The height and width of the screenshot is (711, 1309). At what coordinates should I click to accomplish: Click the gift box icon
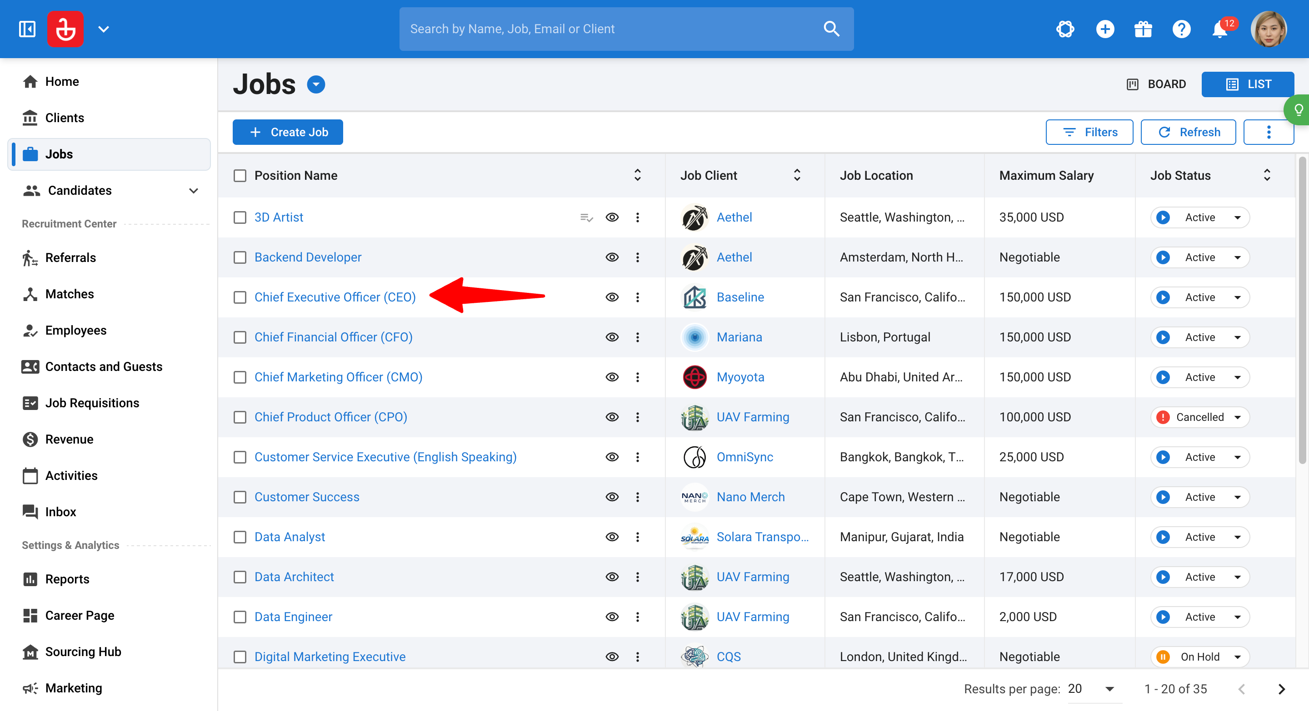tap(1143, 30)
